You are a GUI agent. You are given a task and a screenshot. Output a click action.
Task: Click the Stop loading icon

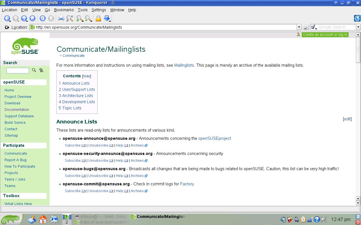(x=51, y=18)
